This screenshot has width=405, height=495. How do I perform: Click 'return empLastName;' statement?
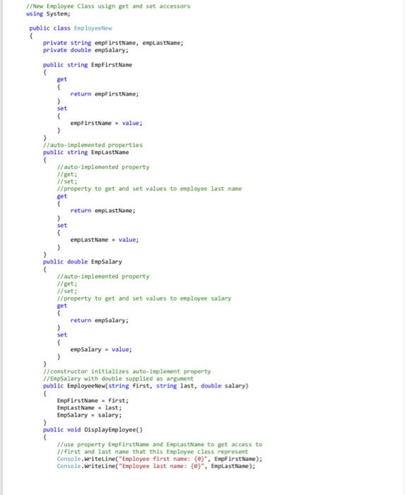102,211
